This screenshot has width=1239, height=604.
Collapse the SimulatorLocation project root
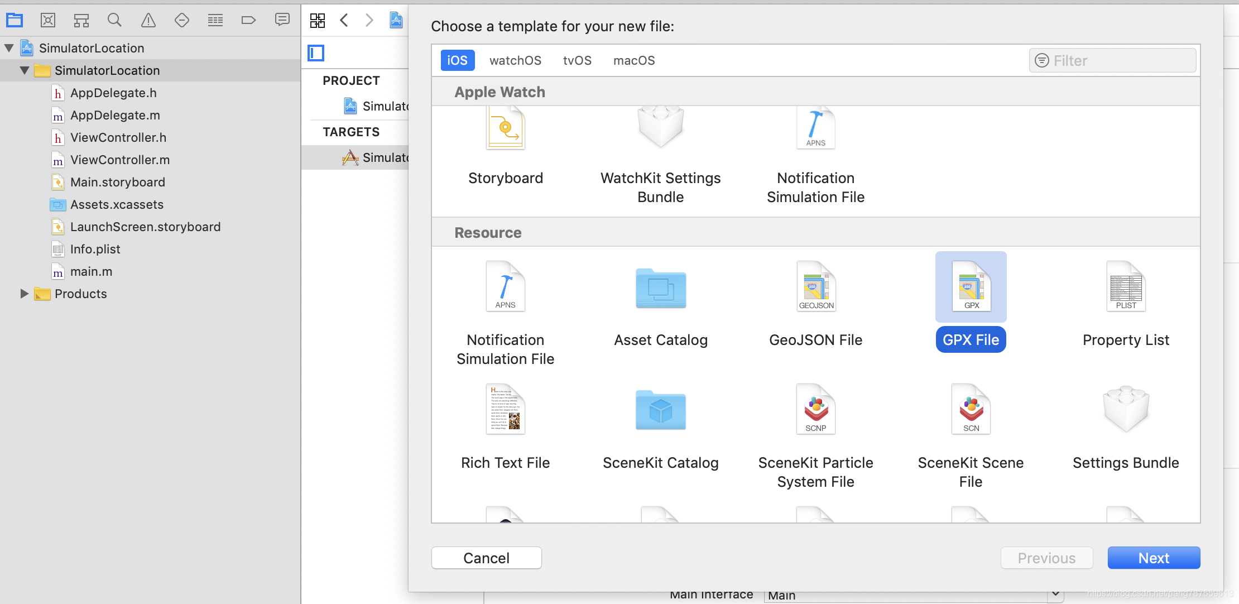(x=9, y=48)
